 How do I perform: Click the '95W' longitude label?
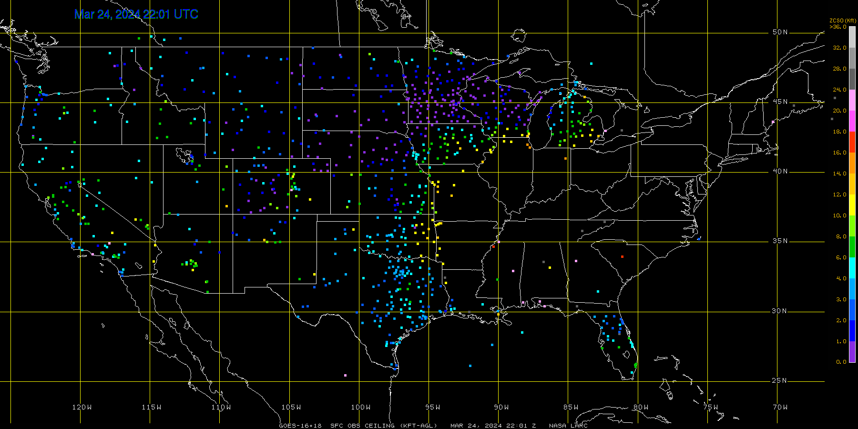click(433, 407)
